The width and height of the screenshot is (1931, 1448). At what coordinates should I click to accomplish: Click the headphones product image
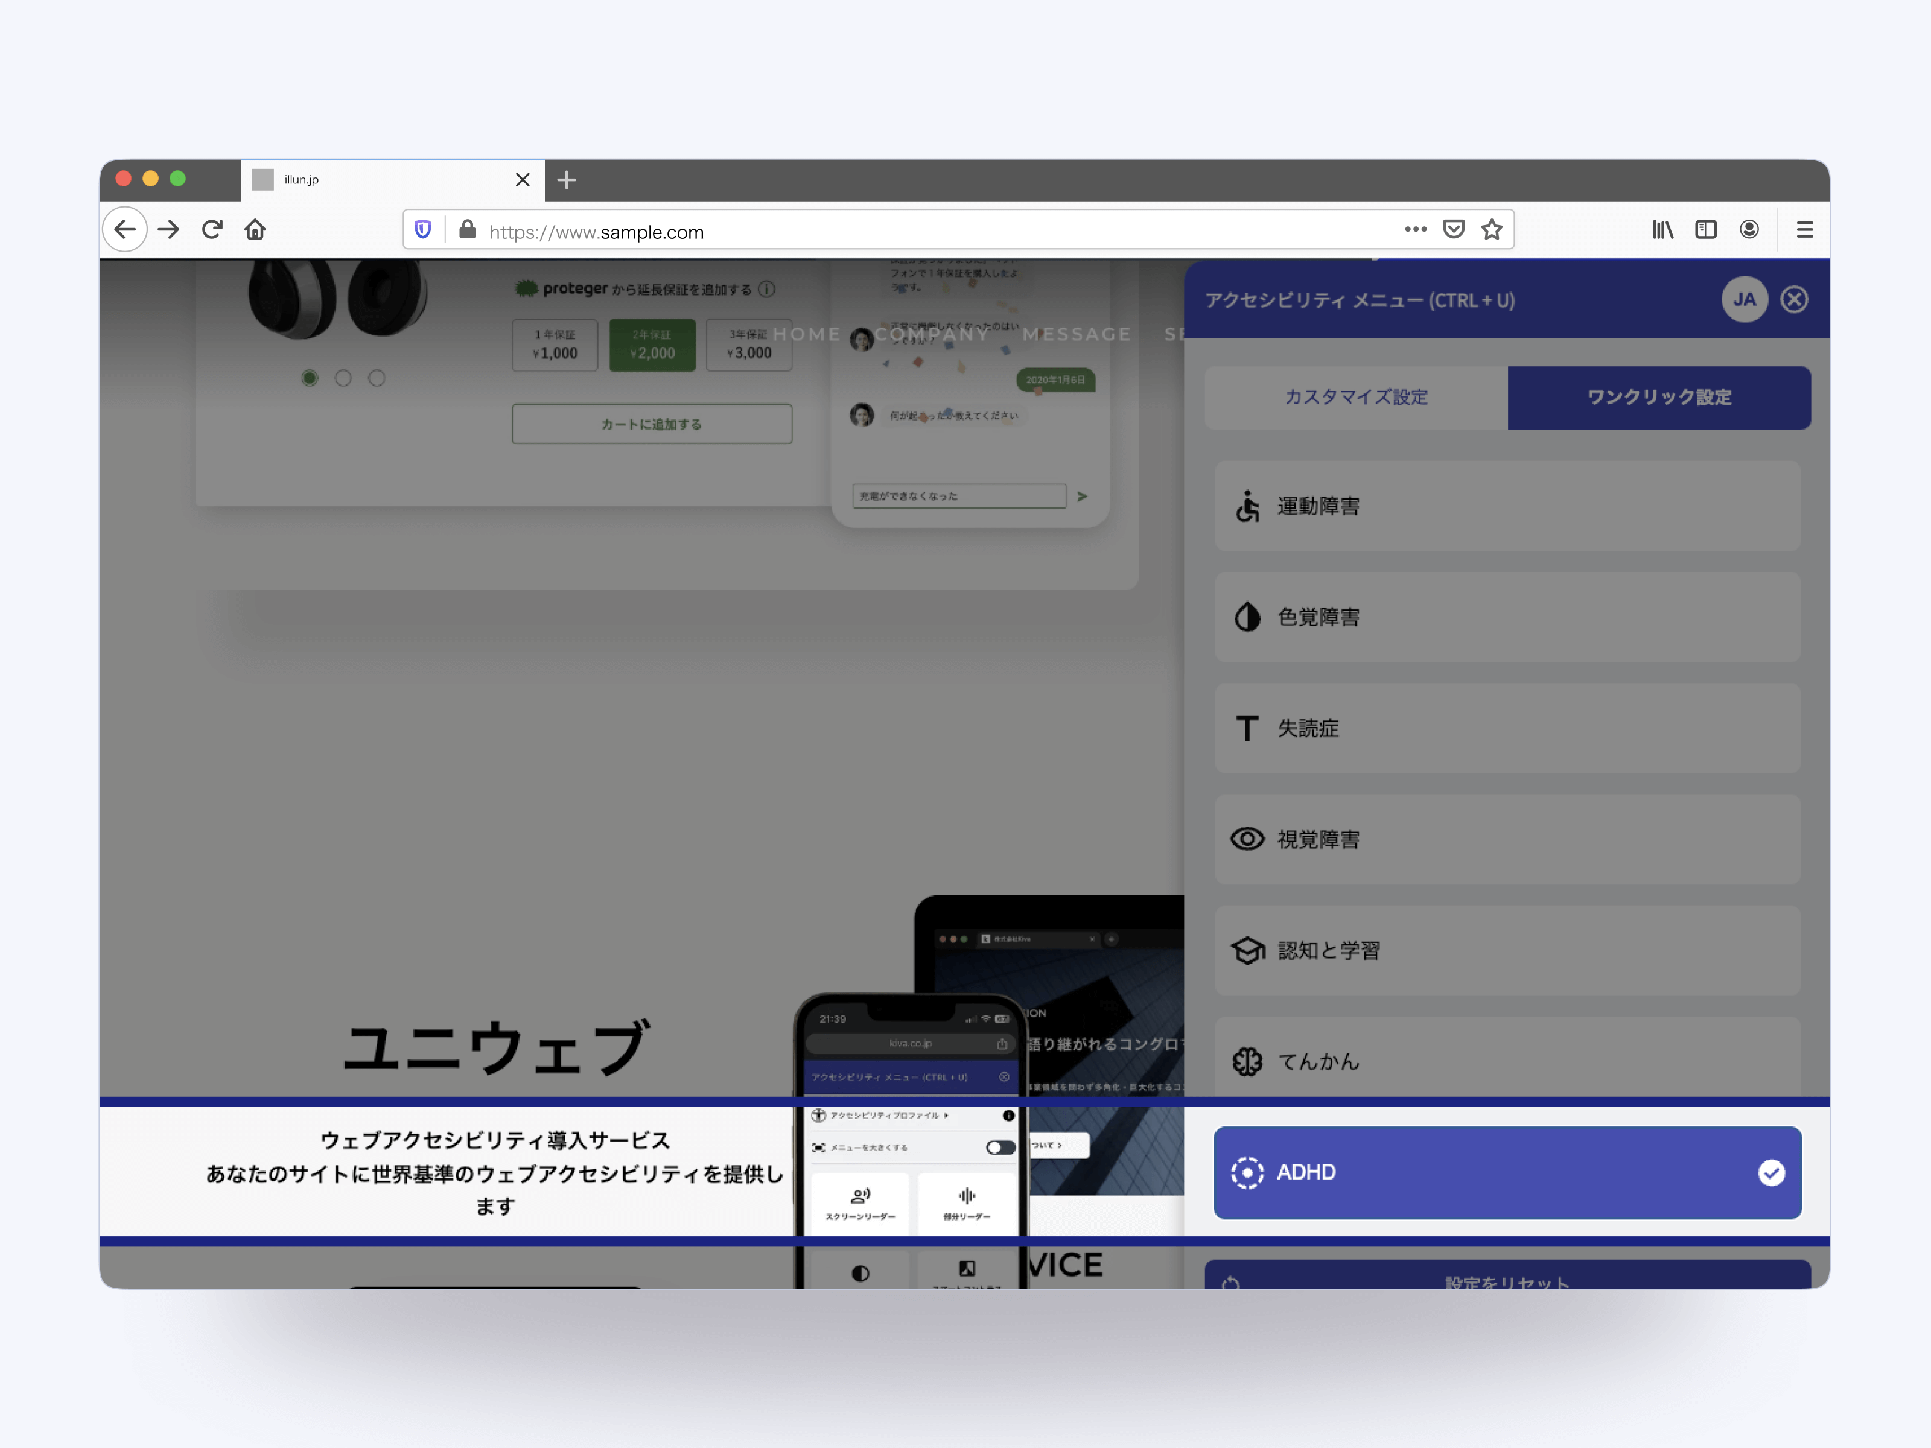coord(337,299)
